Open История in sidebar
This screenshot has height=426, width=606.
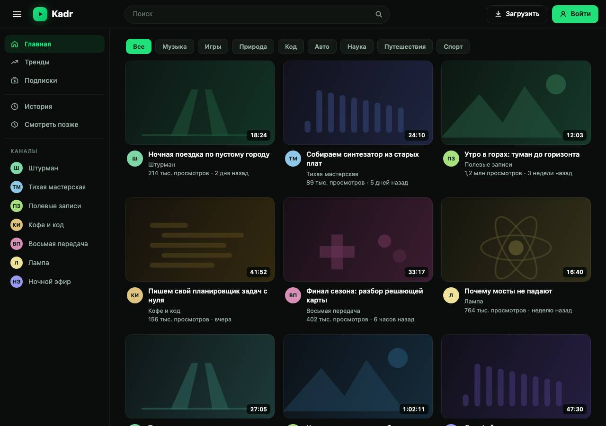click(54, 106)
